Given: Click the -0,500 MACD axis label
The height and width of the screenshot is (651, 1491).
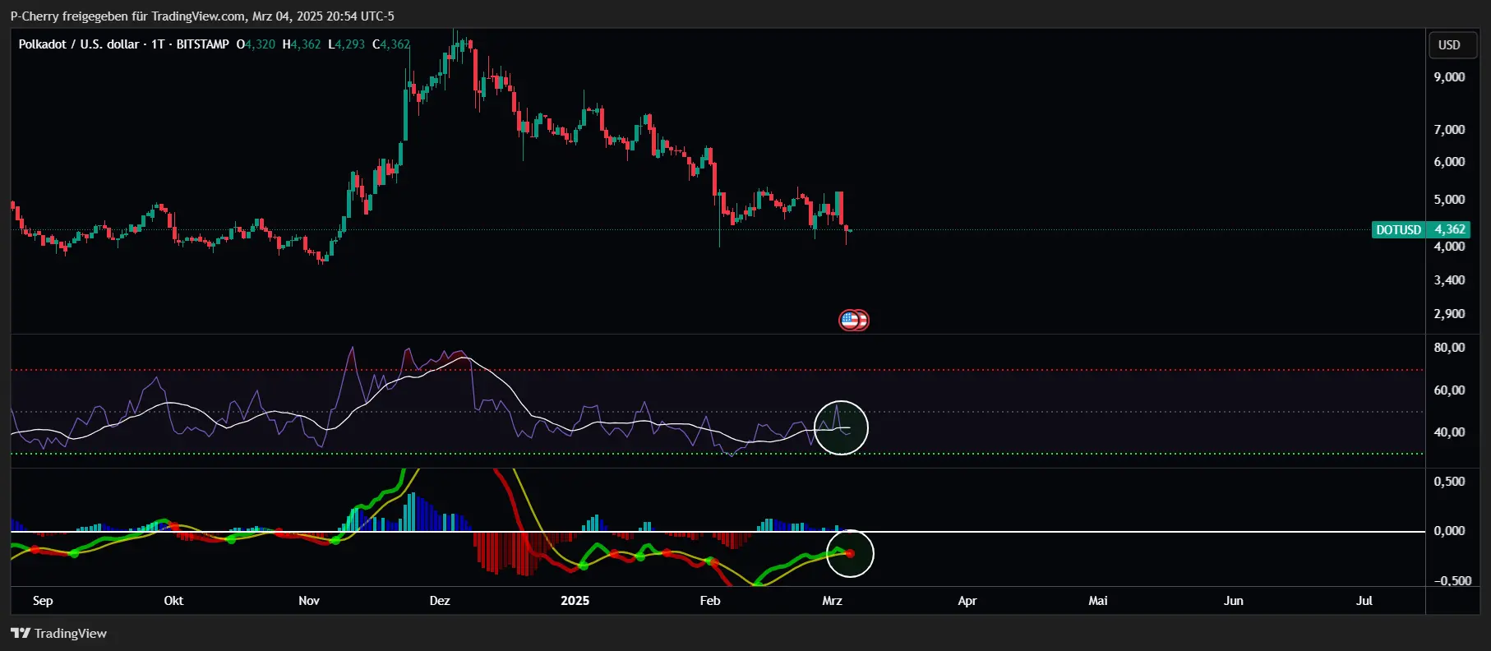Looking at the screenshot, I should [x=1452, y=580].
